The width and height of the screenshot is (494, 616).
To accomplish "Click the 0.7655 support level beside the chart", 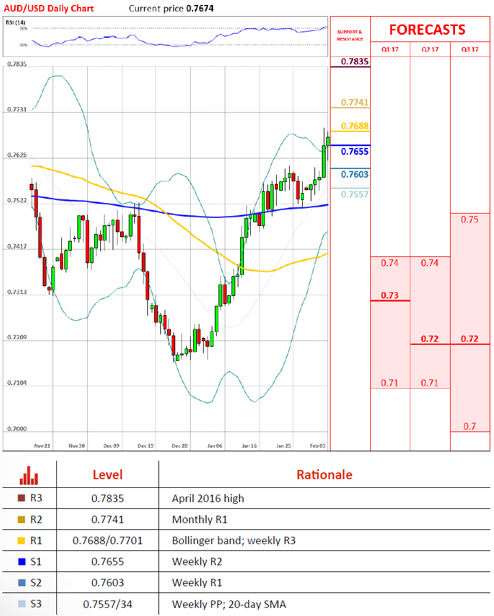I will click(355, 152).
